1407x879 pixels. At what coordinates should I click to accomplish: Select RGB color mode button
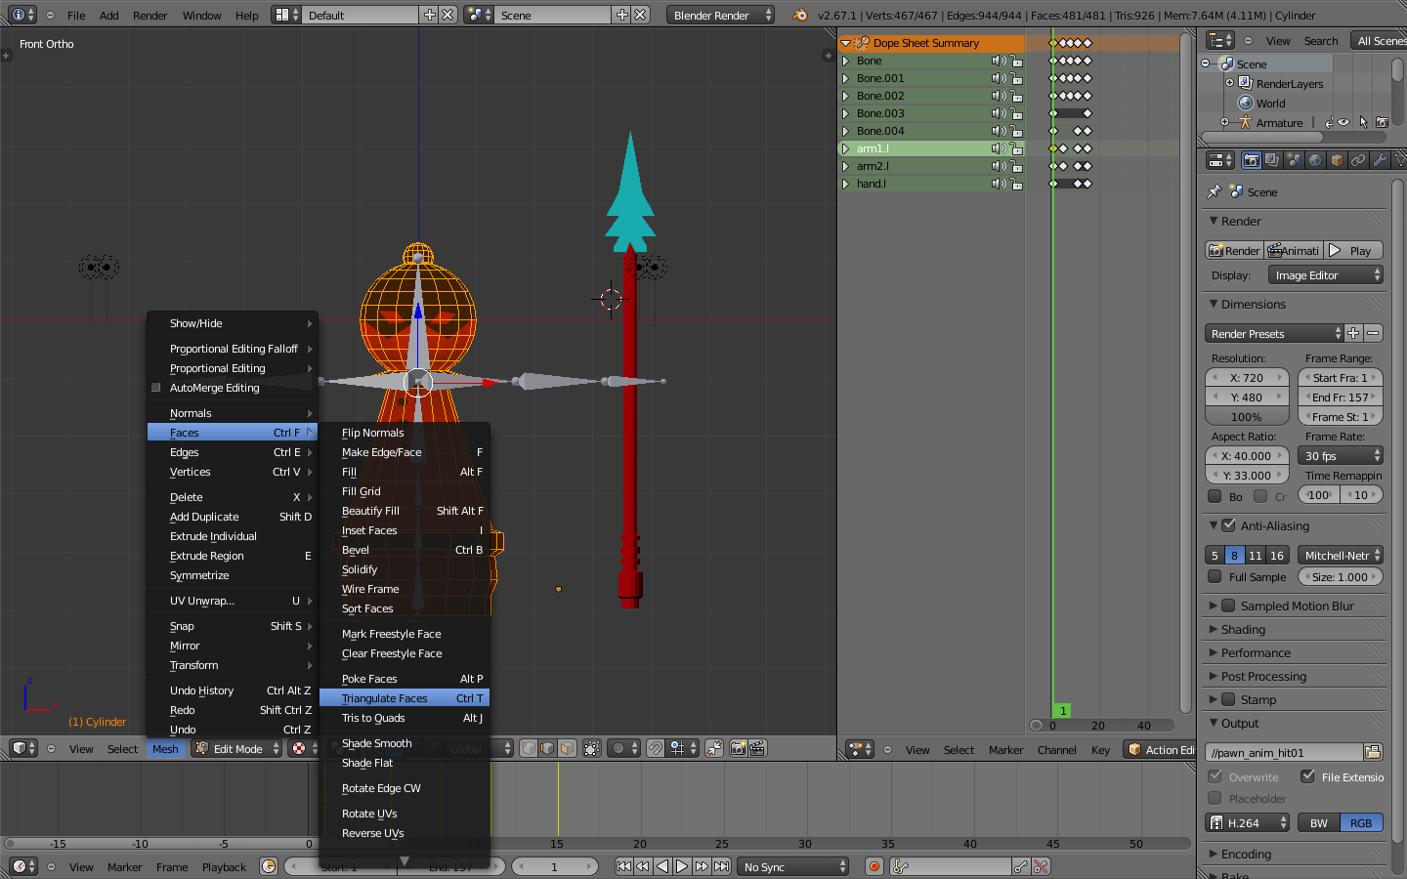1361,823
